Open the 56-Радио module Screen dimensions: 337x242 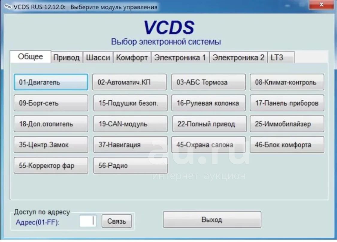pos(130,165)
